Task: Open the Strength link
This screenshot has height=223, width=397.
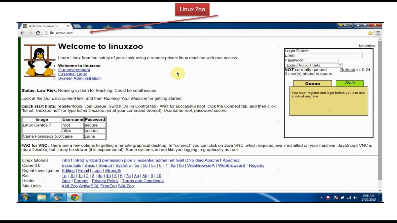Action: click(x=113, y=171)
